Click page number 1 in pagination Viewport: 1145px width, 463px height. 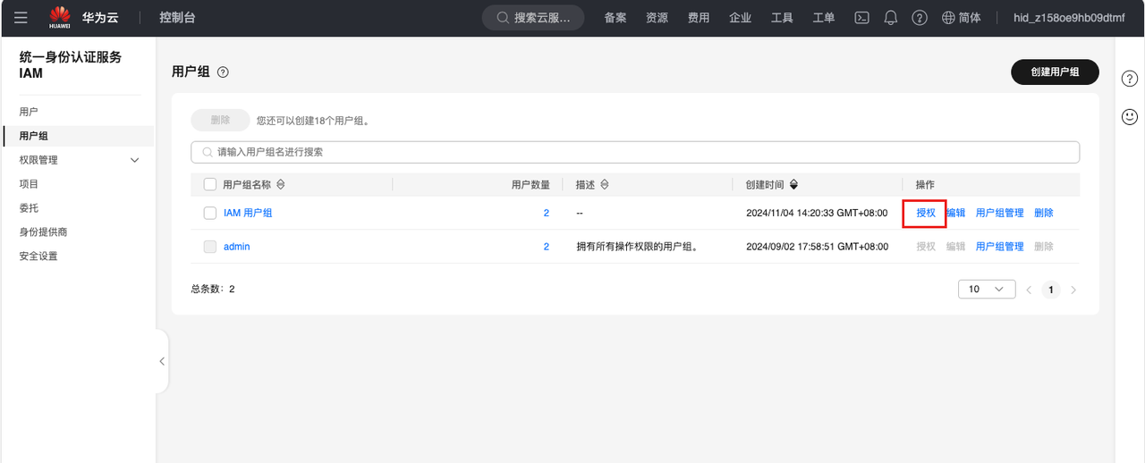point(1051,290)
